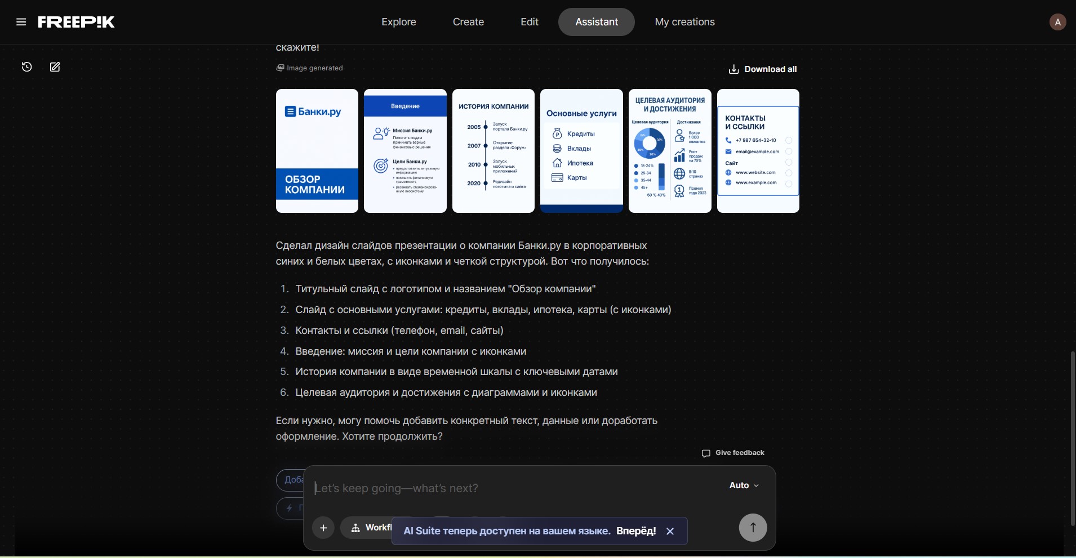The height and width of the screenshot is (558, 1076).
Task: Dismiss the AI Suite language notification
Action: point(670,531)
